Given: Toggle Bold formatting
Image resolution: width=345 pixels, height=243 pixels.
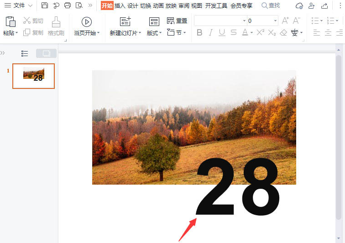Looking at the screenshot, I should pyautogui.click(x=199, y=32).
